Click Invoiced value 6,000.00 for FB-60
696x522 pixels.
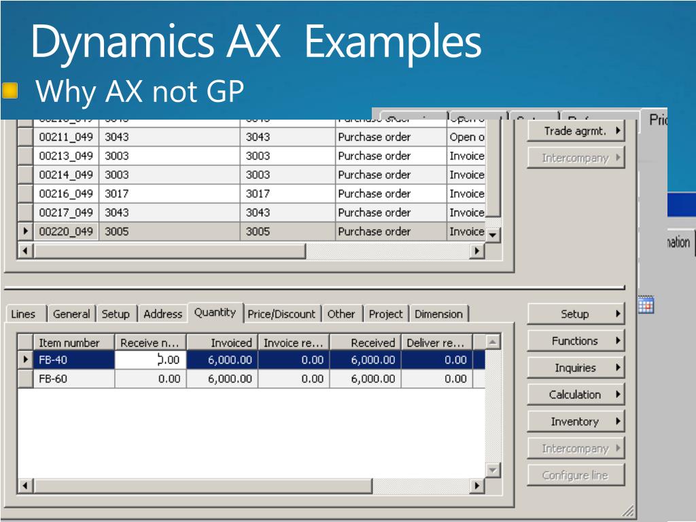click(x=222, y=379)
